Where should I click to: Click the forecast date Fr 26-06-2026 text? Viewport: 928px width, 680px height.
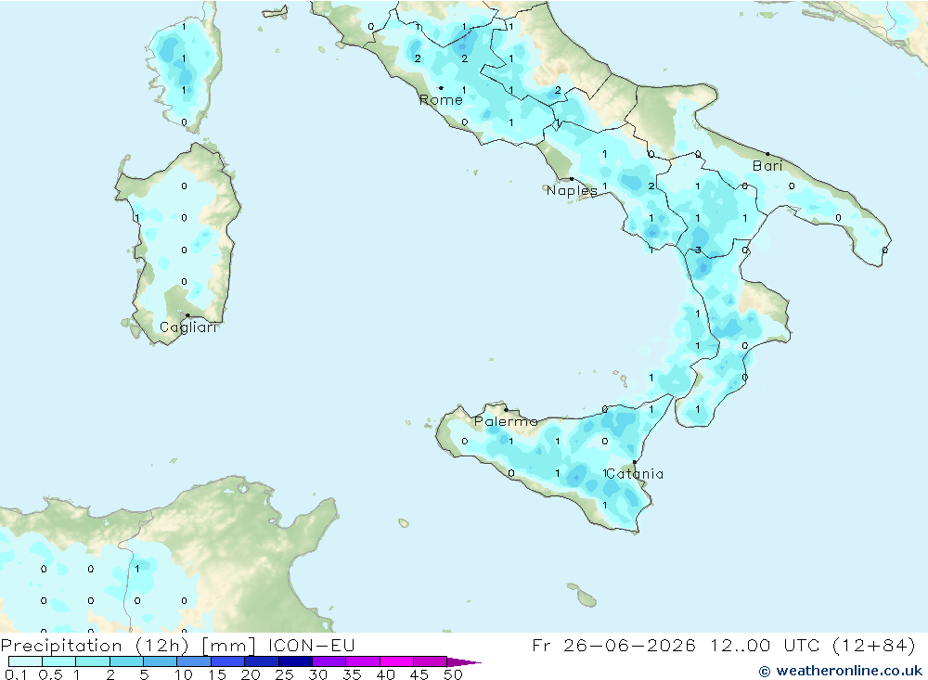pos(613,645)
